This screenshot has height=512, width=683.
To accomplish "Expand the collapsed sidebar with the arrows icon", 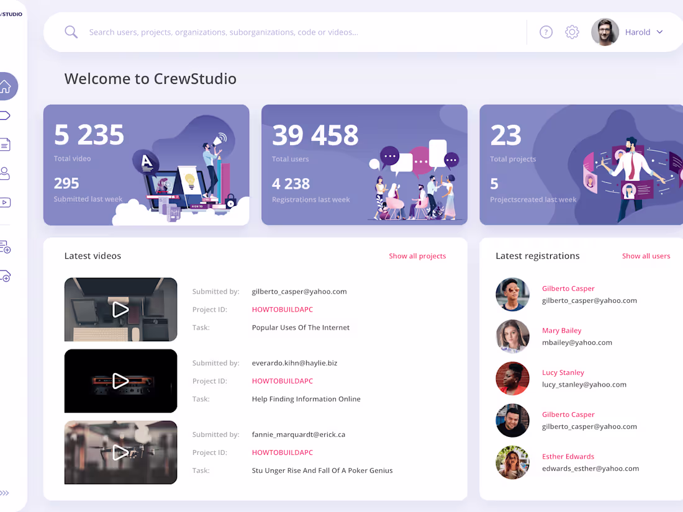I will [6, 493].
